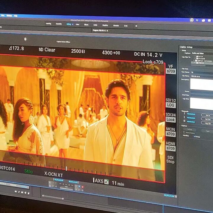Image resolution: width=213 pixels, height=213 pixels.
Task: Open the Help menu in the menu bar
Action: [x=15, y=16]
